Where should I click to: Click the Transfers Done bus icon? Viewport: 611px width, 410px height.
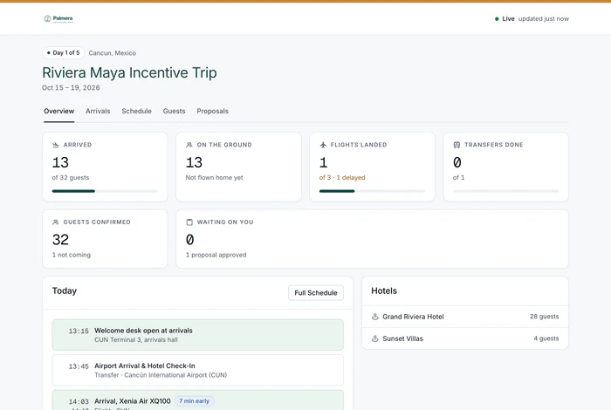tap(457, 145)
